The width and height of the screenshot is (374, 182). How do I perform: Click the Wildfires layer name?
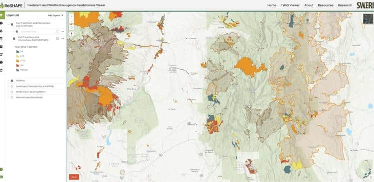click(x=20, y=81)
